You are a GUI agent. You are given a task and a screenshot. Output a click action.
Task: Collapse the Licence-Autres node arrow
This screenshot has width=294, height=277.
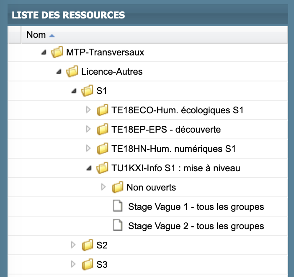(59, 72)
